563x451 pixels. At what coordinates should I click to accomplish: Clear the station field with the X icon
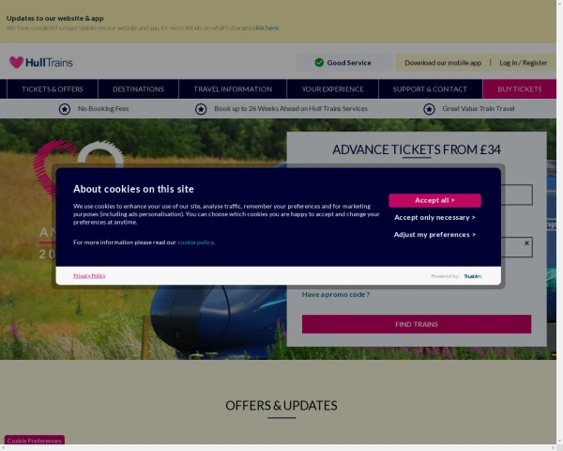pos(526,243)
